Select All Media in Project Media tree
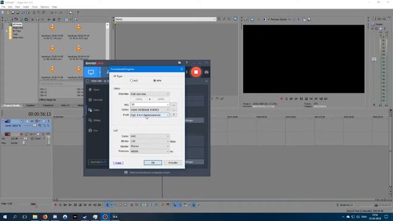 17,25
